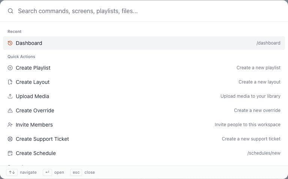Open the Dashboard recent item
Viewport: 288px width, 179px height.
(x=144, y=43)
